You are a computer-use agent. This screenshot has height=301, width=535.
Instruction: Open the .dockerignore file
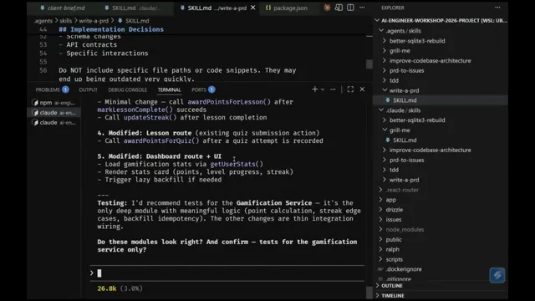(441, 269)
